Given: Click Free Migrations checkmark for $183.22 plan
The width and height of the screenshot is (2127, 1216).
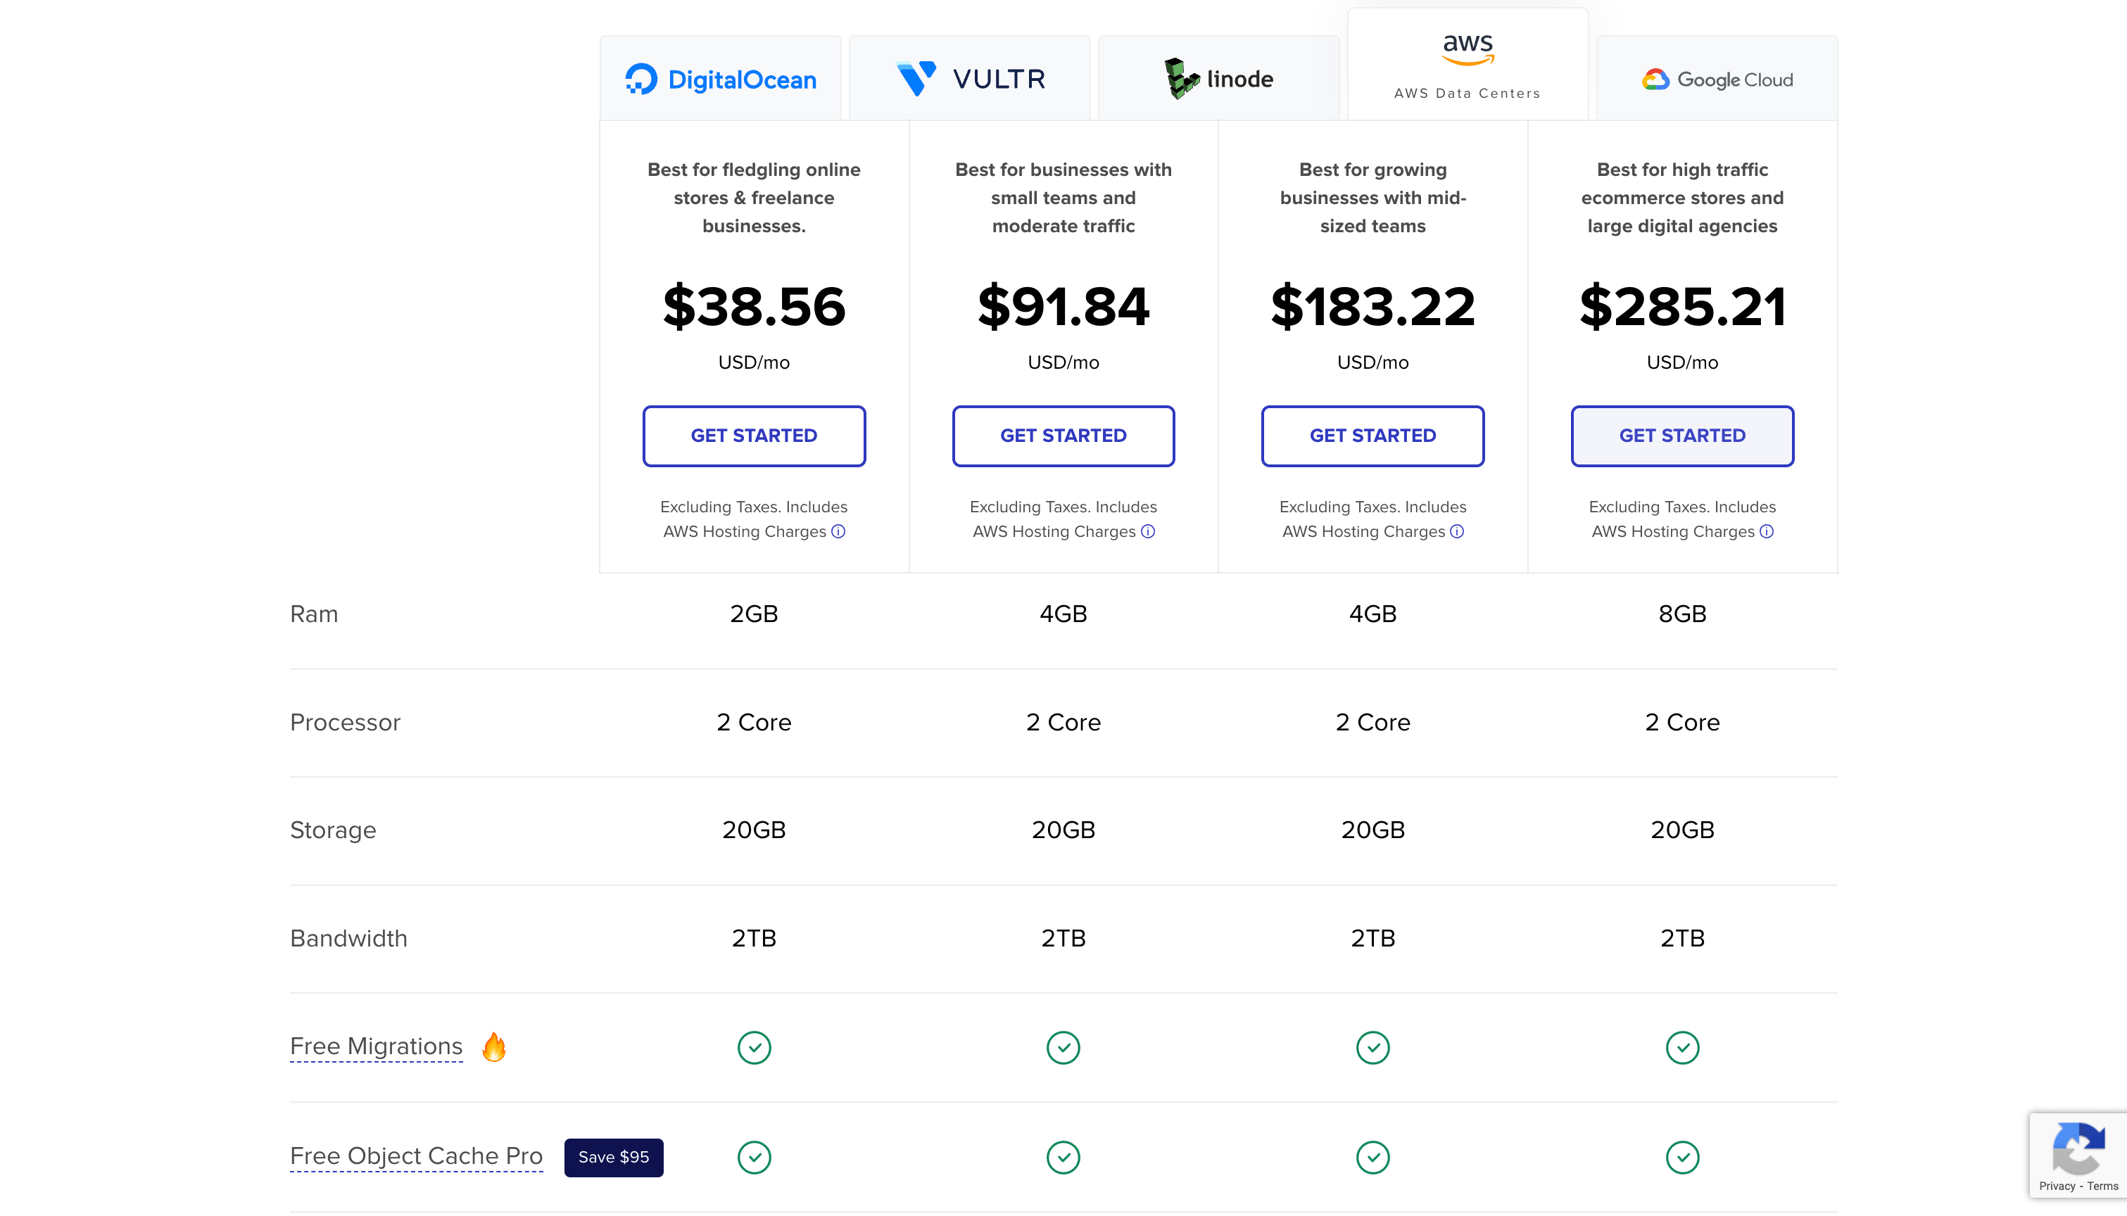Looking at the screenshot, I should 1373,1047.
